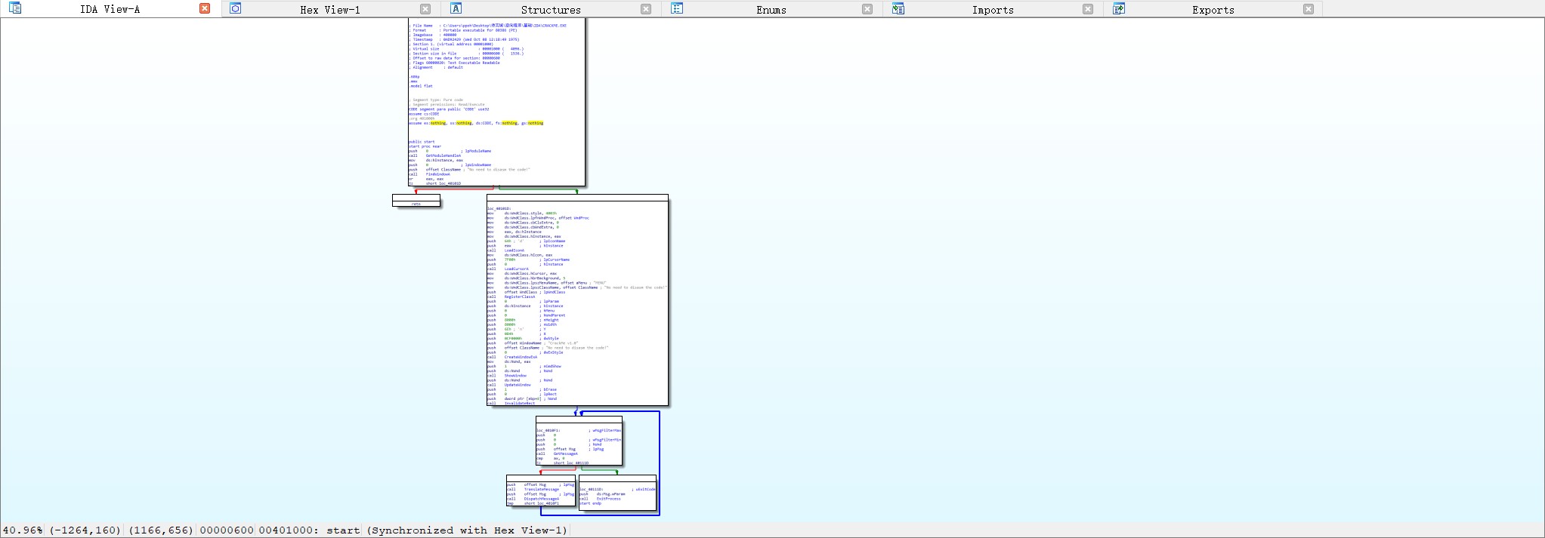Click the Structures tab icon
Viewport: 1545px width, 538px height.
(x=456, y=8)
